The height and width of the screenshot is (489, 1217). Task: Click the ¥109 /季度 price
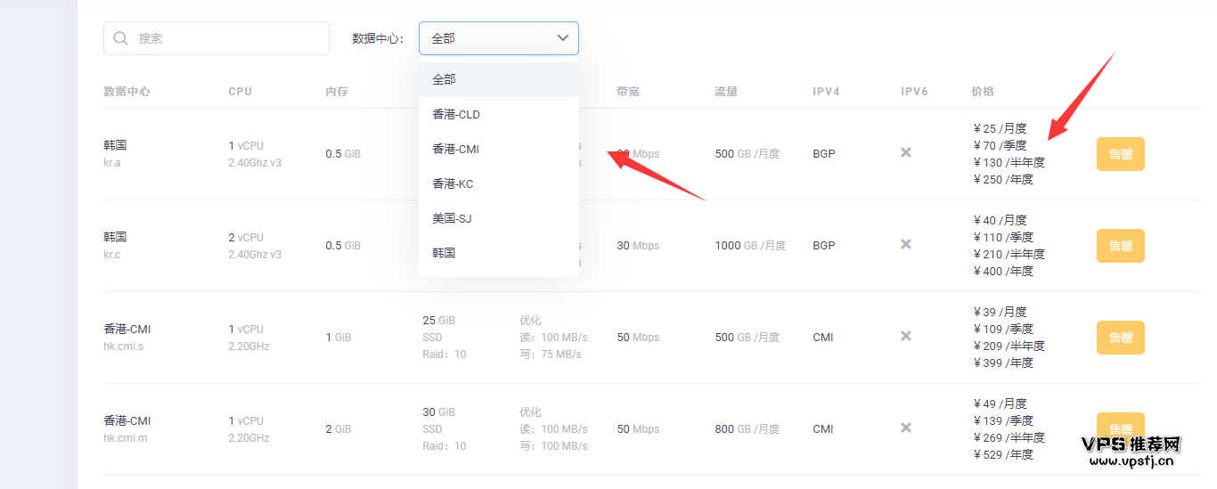coord(1003,329)
